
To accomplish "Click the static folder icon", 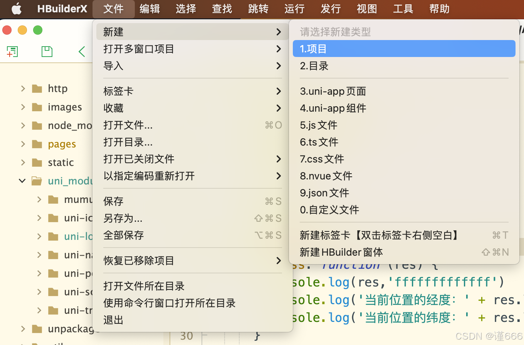I will click(x=37, y=163).
